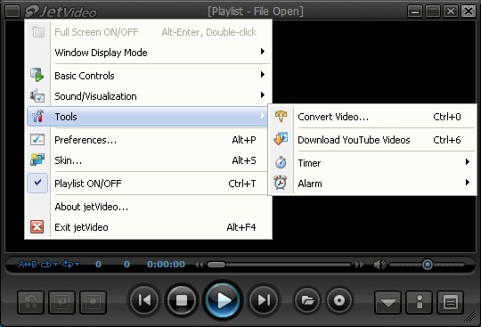Open file with the folder button
Viewport: 481px width, 327px height.
(x=307, y=300)
